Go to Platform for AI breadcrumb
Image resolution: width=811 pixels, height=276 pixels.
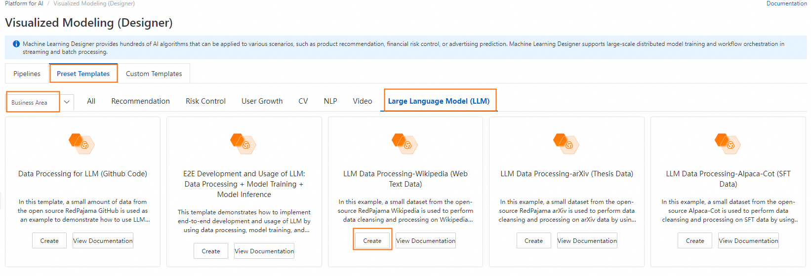tap(24, 3)
